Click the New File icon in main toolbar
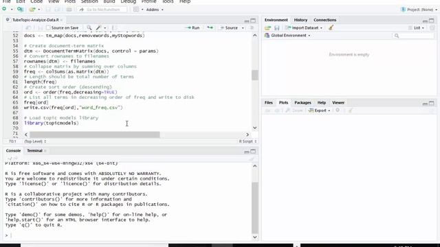The width and height of the screenshot is (440, 247). pyautogui.click(x=4, y=9)
